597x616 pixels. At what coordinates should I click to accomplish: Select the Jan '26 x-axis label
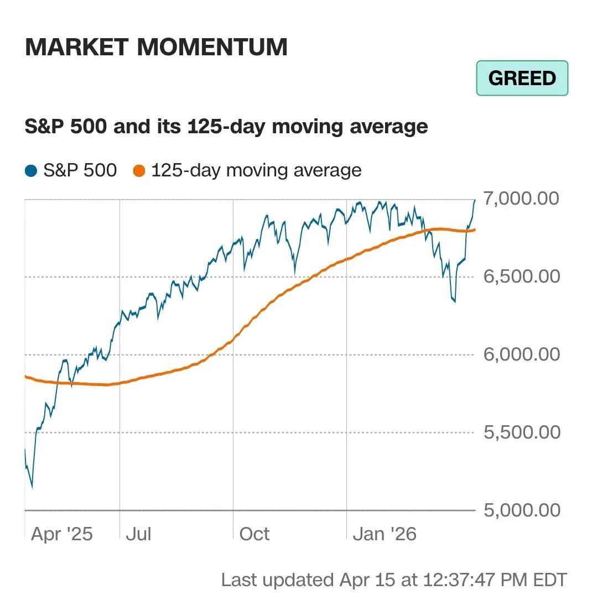coord(385,534)
